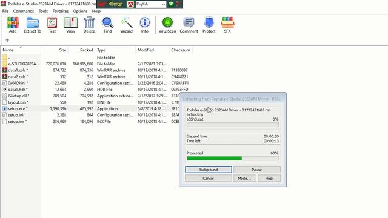Image resolution: width=388 pixels, height=218 pixels.
Task: Click Help in the extraction dialog
Action: point(269,178)
